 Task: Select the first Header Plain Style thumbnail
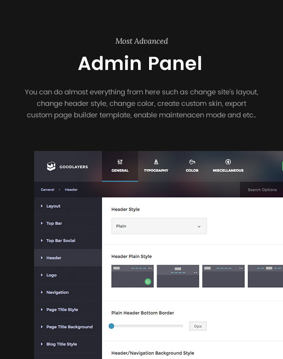click(x=132, y=276)
